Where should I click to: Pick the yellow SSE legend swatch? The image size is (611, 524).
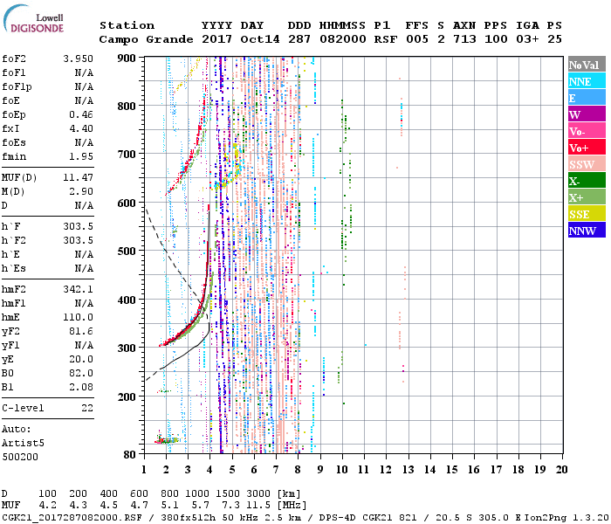click(x=585, y=215)
